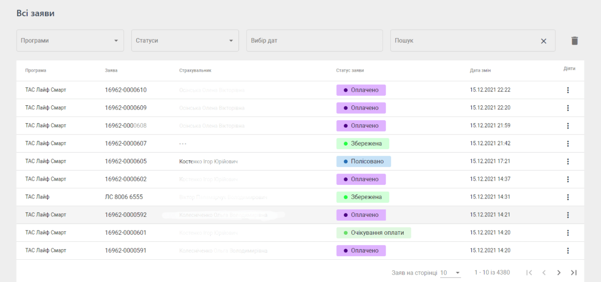Open three-dot menu for application 16962-0000601
The height and width of the screenshot is (282, 601).
pyautogui.click(x=568, y=233)
